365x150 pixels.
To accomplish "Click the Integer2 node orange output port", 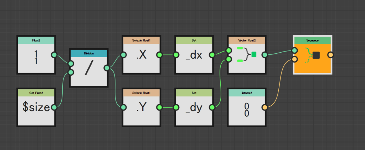I will pyautogui.click(x=264, y=107).
